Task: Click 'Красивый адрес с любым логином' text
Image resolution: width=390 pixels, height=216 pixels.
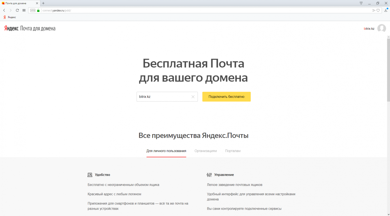Action: [115, 194]
